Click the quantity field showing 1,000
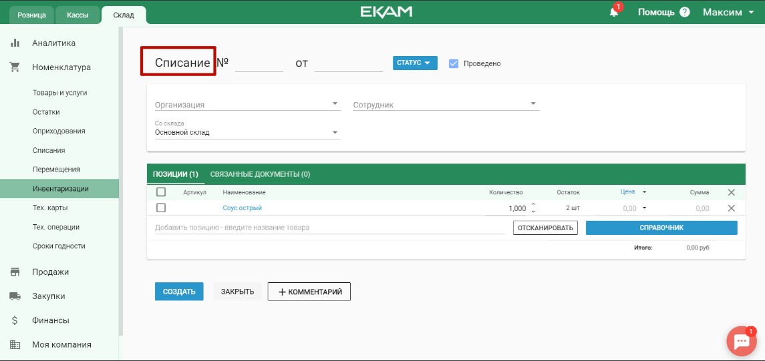765x361 pixels. pos(508,208)
